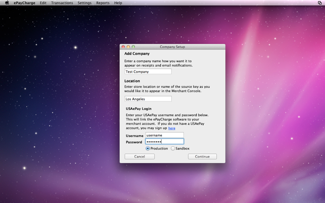Open the Transactions menu
This screenshot has width=325, height=203.
point(62,3)
